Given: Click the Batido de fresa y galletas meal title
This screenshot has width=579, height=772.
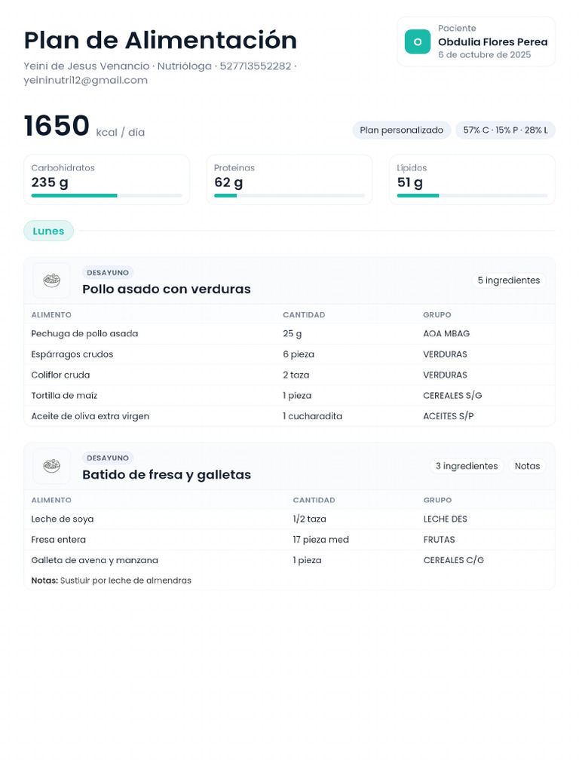Looking at the screenshot, I should click(167, 475).
